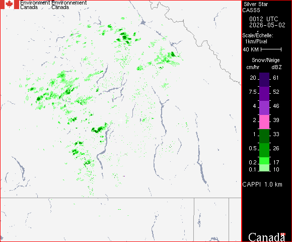Click the white radar center crosshair marker
The width and height of the screenshot is (292, 242).
(x=121, y=121)
